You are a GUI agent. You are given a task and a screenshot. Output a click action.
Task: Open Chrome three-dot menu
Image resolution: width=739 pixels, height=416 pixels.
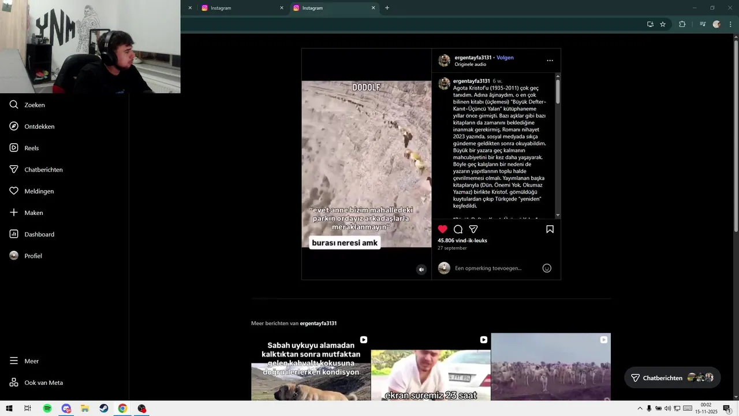[x=731, y=24]
